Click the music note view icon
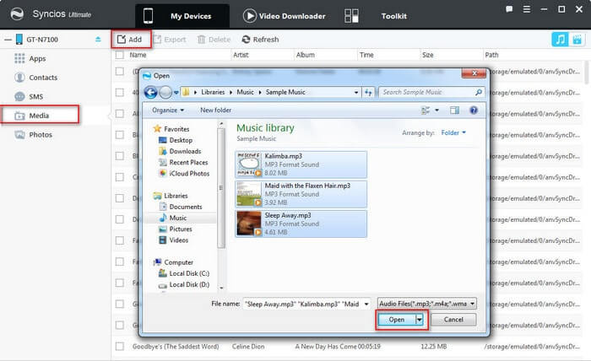 [560, 39]
